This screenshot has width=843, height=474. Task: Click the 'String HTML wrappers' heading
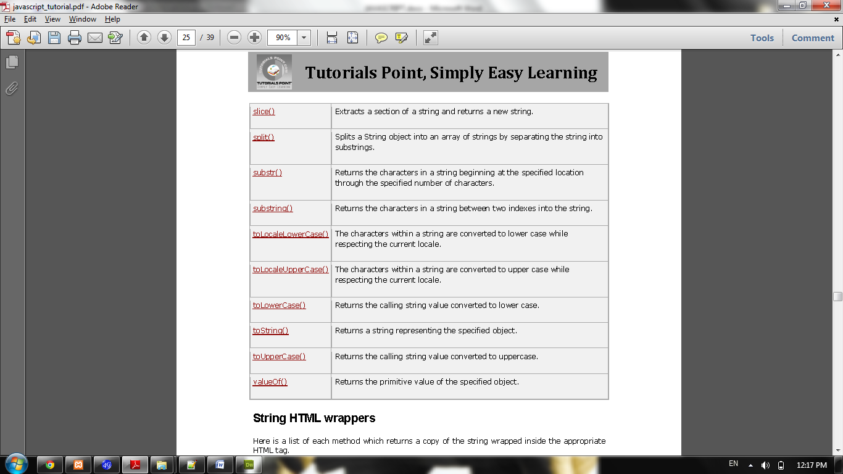pos(314,418)
